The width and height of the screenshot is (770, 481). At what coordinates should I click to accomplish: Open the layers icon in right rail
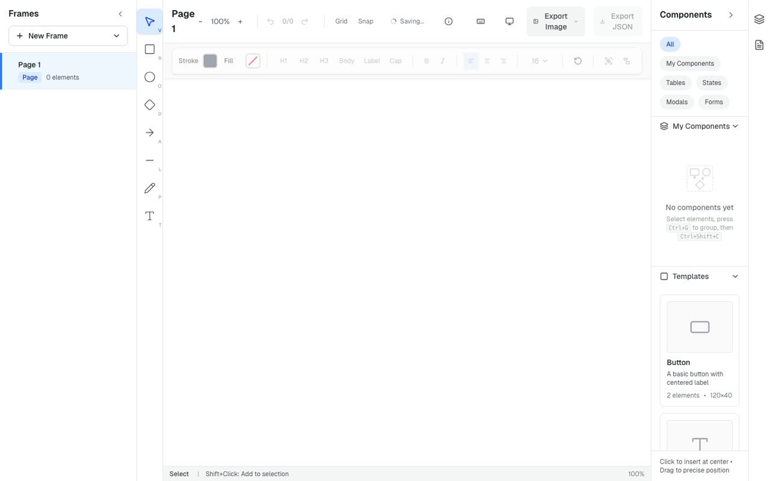click(759, 20)
